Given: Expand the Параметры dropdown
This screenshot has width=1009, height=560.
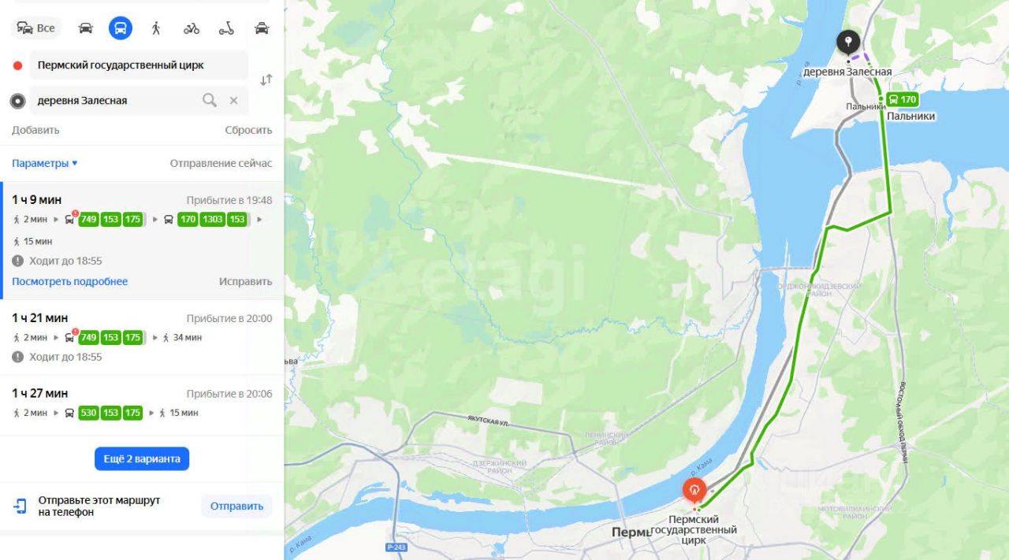Looking at the screenshot, I should [45, 163].
